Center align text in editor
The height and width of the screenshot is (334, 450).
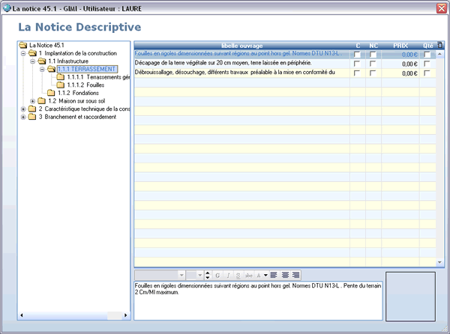click(285, 276)
